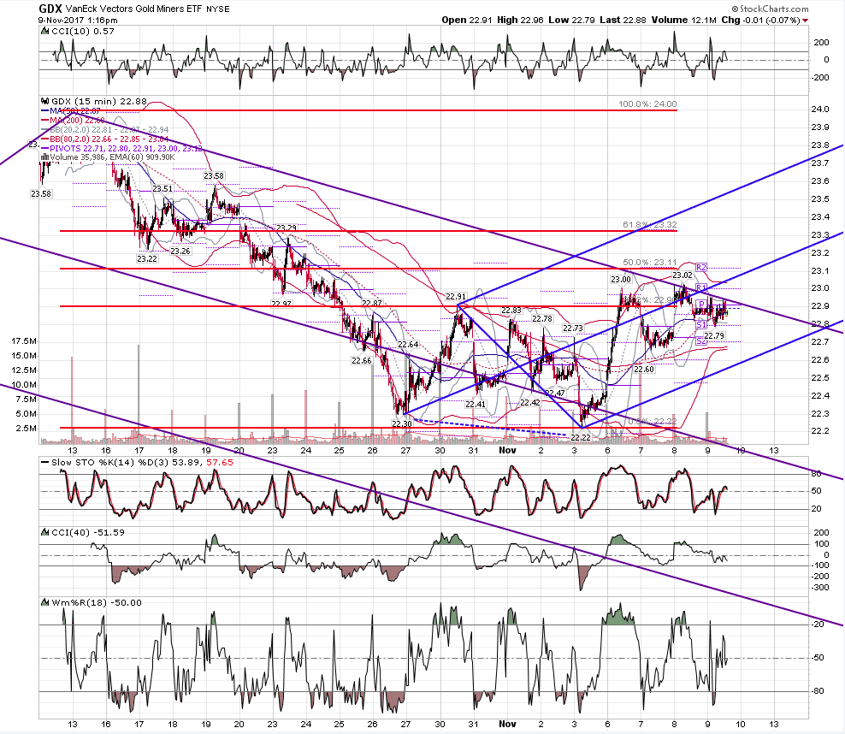The image size is (845, 734).
Task: Click the 23.02 high price callout
Action: point(682,275)
